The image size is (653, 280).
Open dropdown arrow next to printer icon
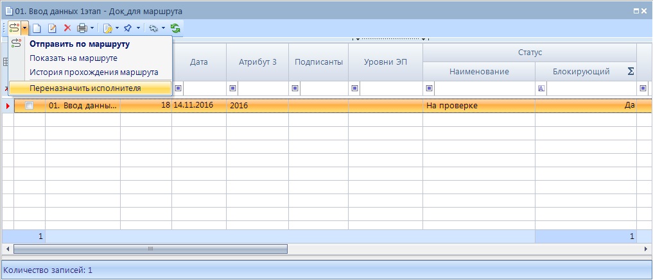pos(92,28)
